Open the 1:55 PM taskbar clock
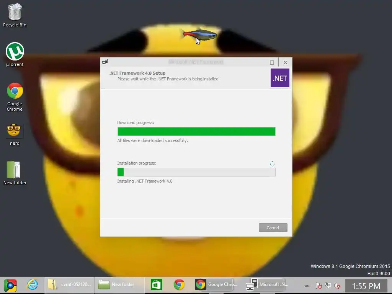Viewport: 392px width, 294px height. (366, 286)
